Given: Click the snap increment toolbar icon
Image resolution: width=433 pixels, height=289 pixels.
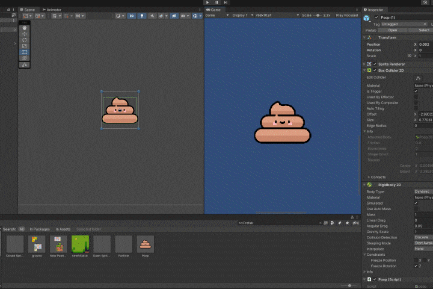Looking at the screenshot, I should 78,16.
